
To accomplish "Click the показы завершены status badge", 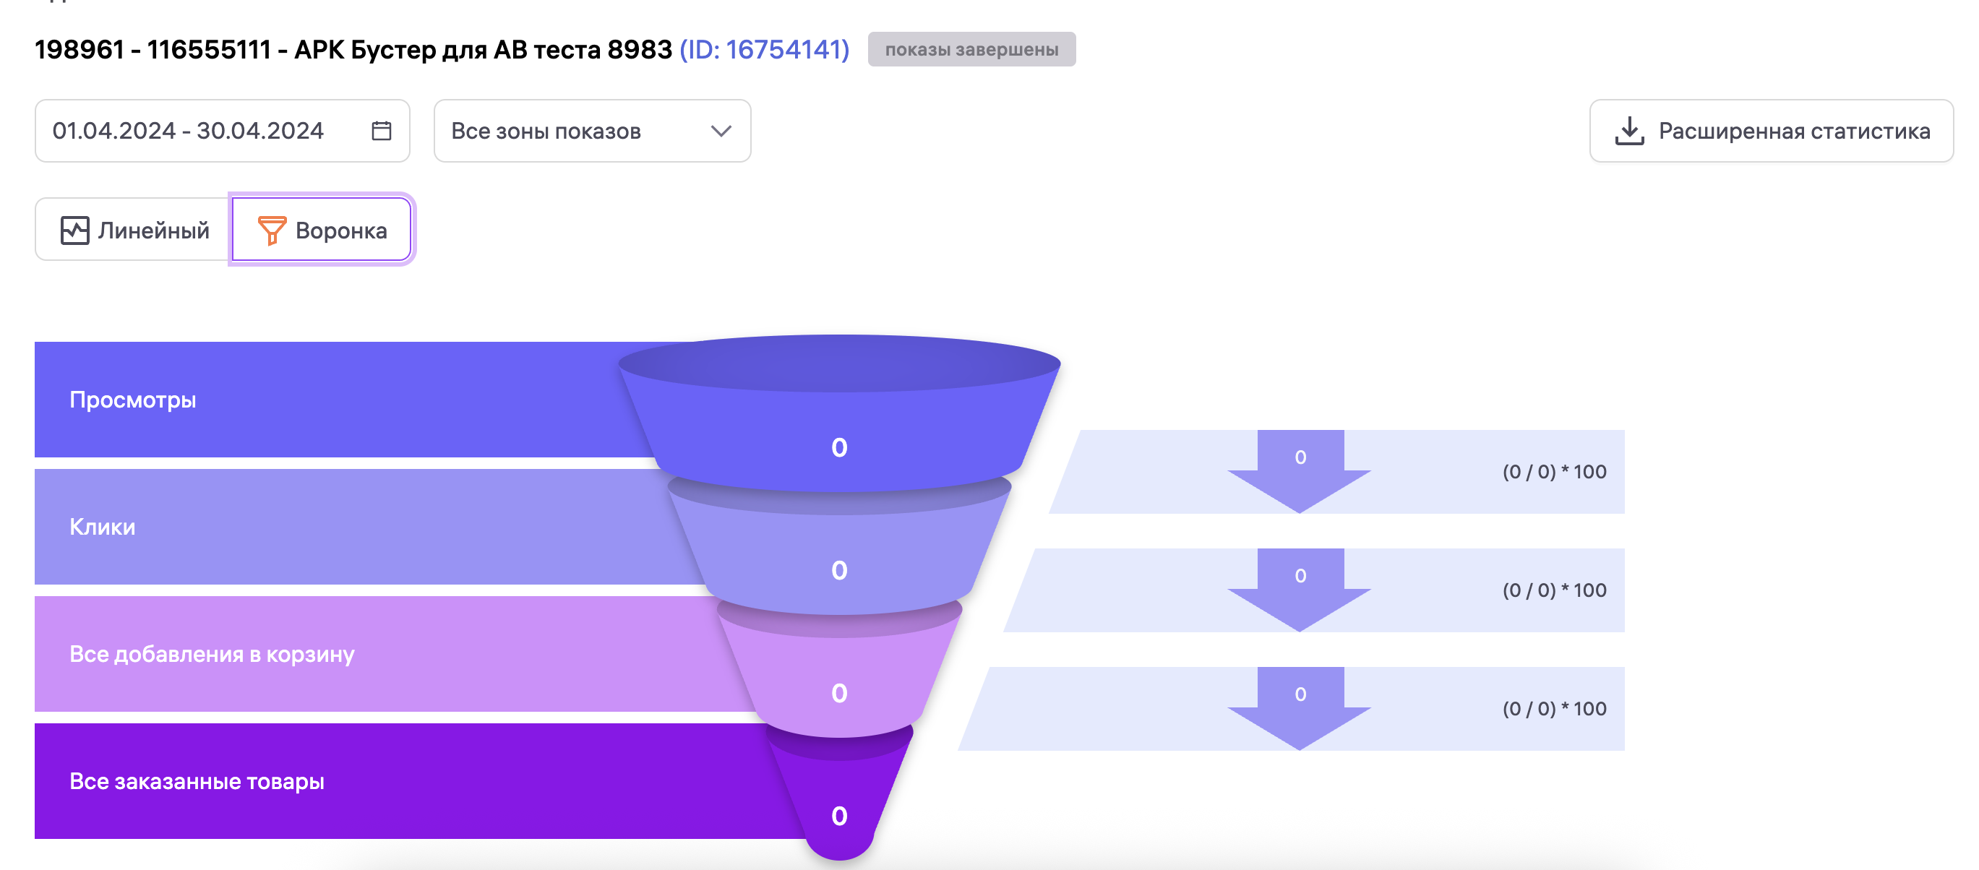I will (x=971, y=49).
